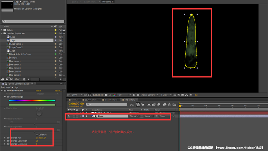Viewport: 268px width, 151px height.
Task: Open Composition Mini-Flowchart in timeline
Action: [x=131, y=105]
